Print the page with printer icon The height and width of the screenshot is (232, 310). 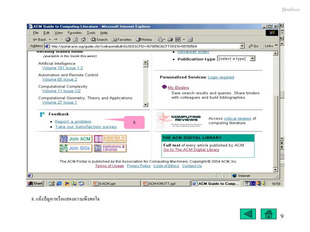(170, 40)
